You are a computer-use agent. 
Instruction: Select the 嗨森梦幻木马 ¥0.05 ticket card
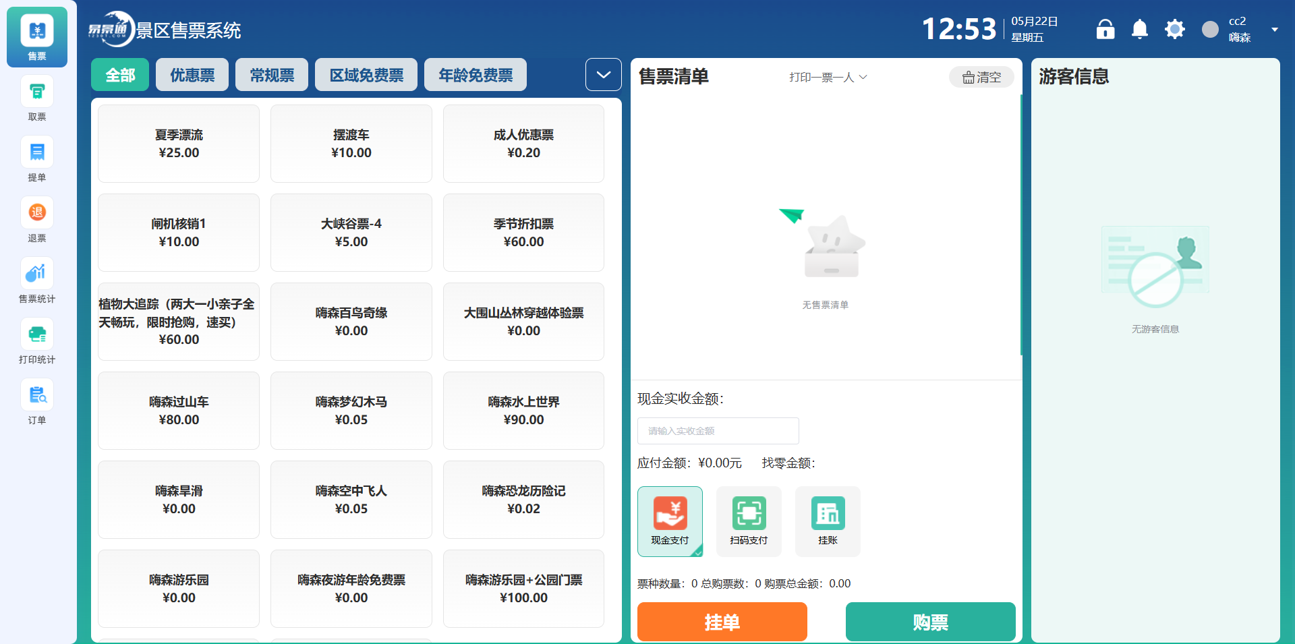351,411
